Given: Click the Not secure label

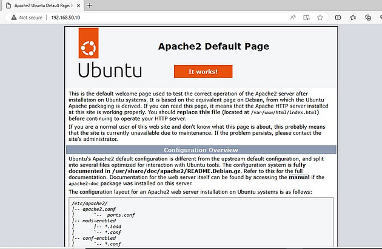Looking at the screenshot, I should click(x=31, y=18).
